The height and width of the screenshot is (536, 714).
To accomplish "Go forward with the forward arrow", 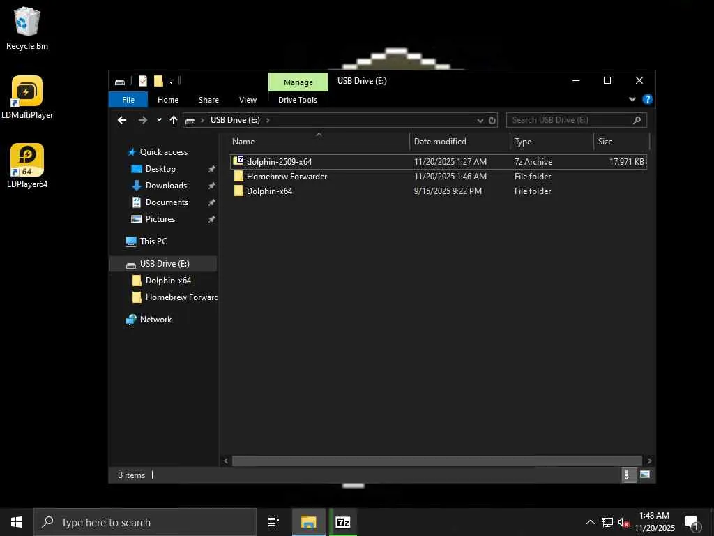I will pos(142,120).
